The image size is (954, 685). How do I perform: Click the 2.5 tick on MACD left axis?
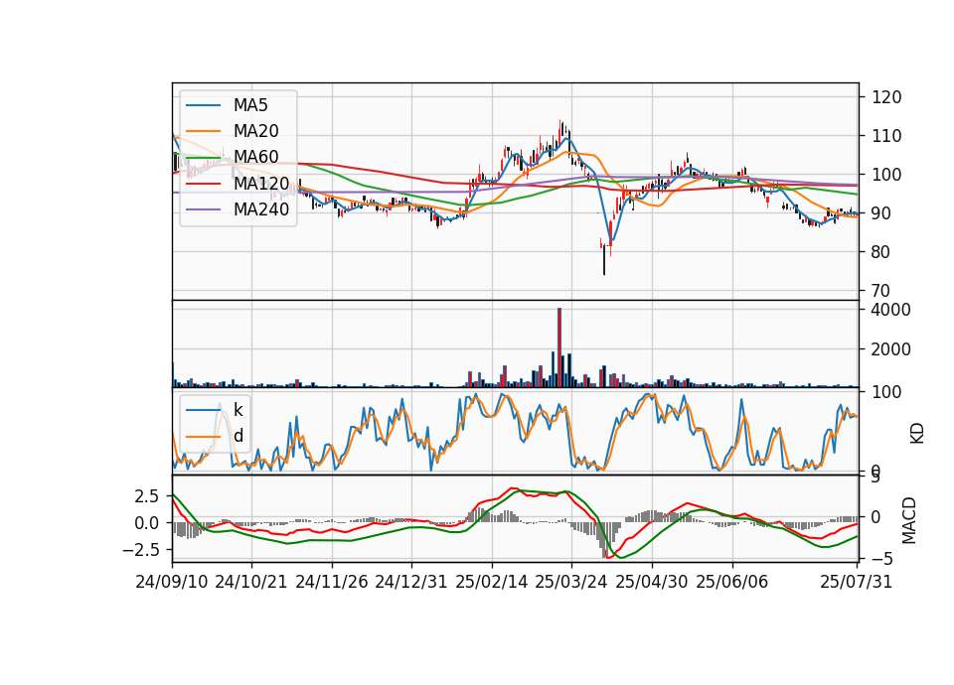147,496
